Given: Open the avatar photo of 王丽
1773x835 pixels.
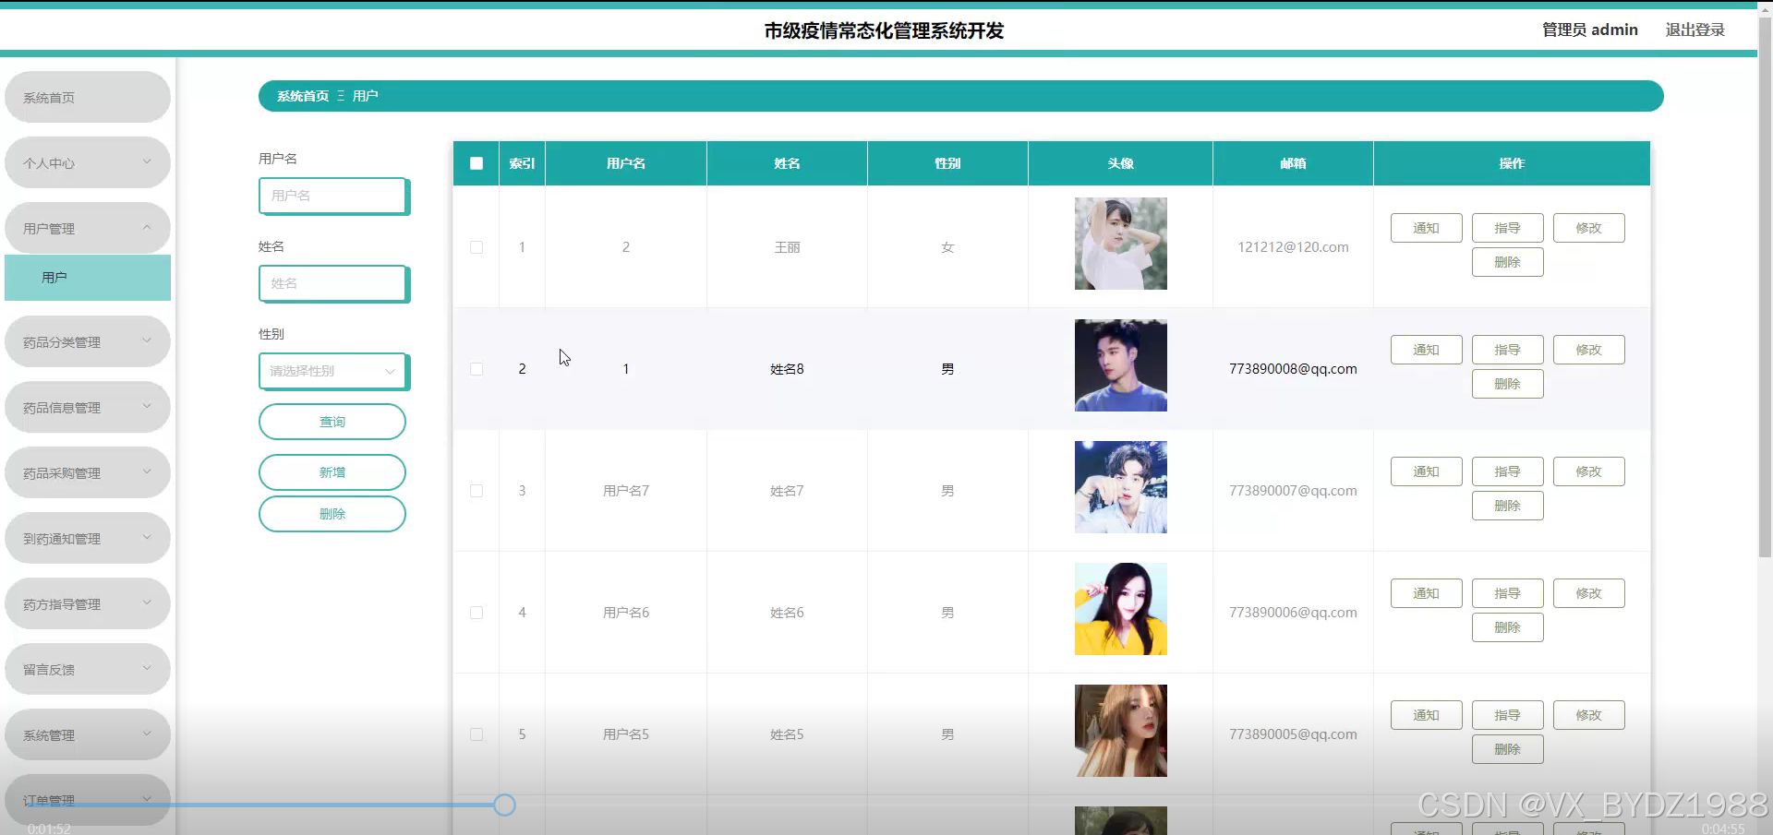Looking at the screenshot, I should pos(1120,244).
